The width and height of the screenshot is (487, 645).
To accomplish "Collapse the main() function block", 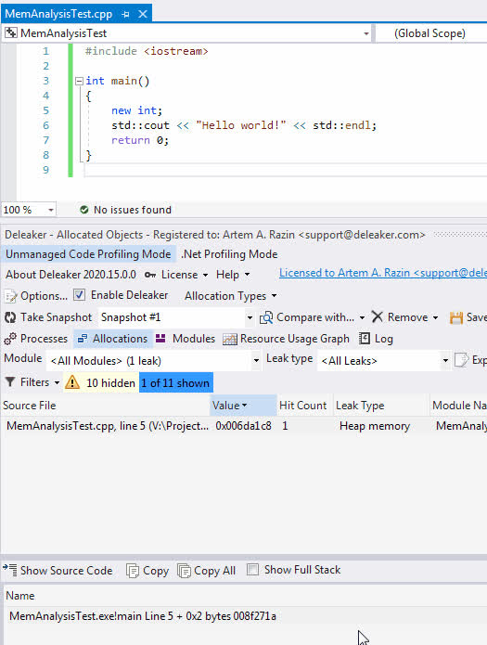I will click(x=80, y=81).
